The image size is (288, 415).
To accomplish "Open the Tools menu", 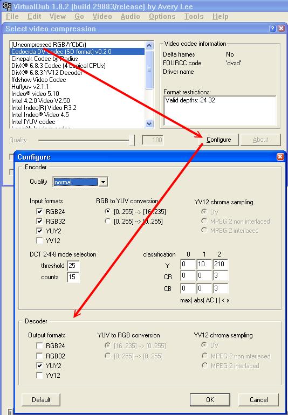I will point(194,16).
